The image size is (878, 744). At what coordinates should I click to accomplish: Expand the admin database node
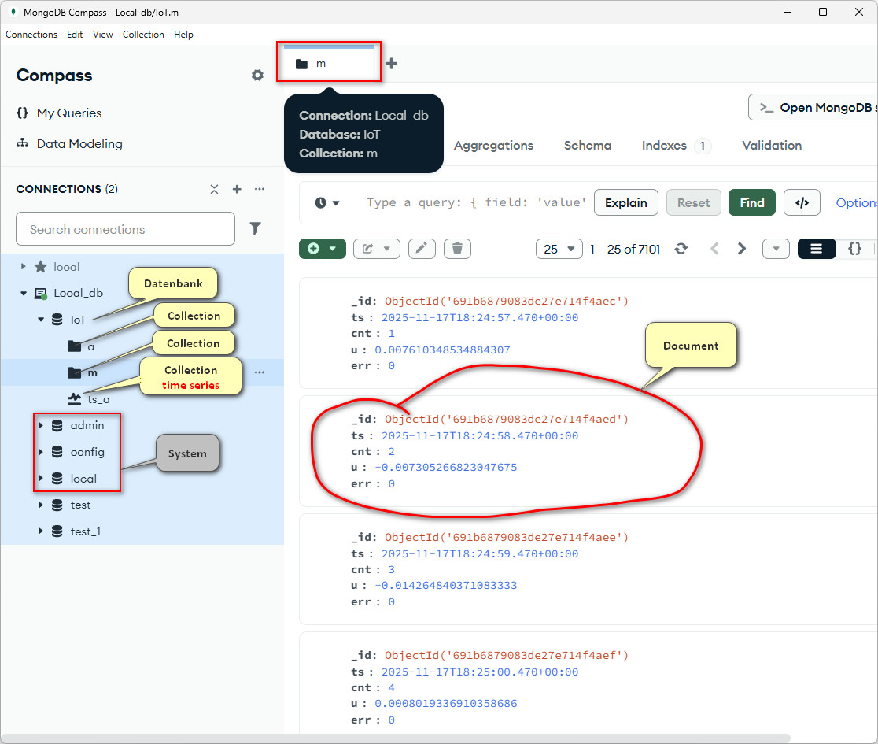coord(41,425)
